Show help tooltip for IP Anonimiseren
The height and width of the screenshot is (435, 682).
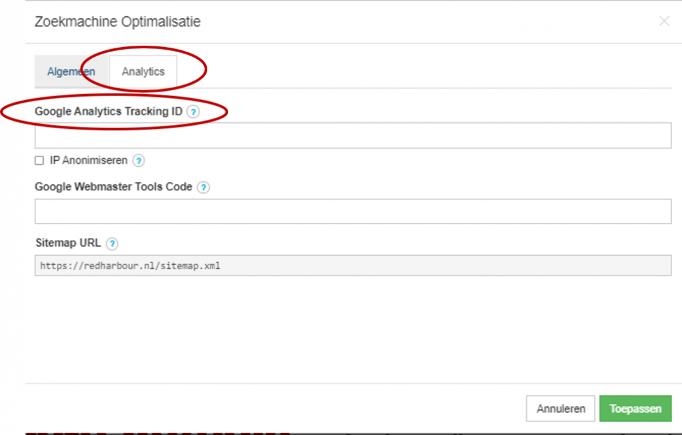[x=139, y=161]
